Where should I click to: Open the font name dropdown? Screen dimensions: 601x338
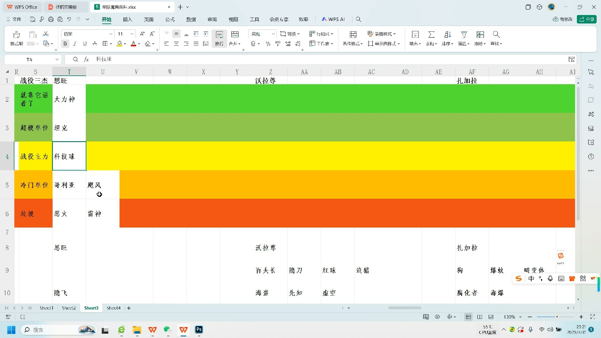coord(111,34)
